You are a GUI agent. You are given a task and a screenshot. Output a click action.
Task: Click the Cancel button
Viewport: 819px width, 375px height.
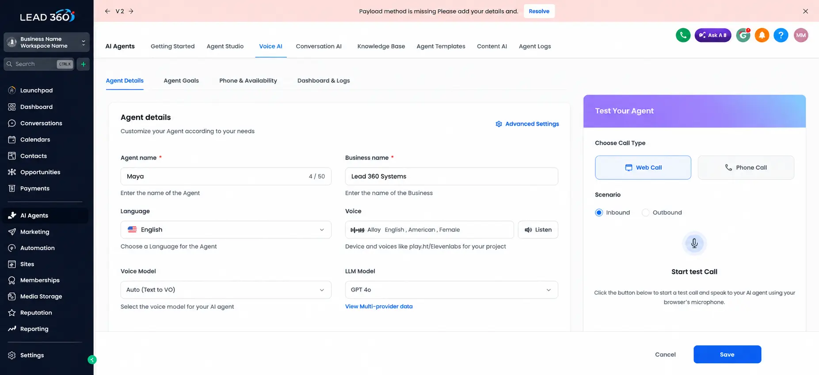coord(665,355)
